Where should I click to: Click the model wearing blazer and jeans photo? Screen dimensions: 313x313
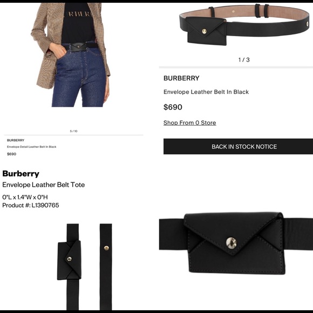[71, 55]
